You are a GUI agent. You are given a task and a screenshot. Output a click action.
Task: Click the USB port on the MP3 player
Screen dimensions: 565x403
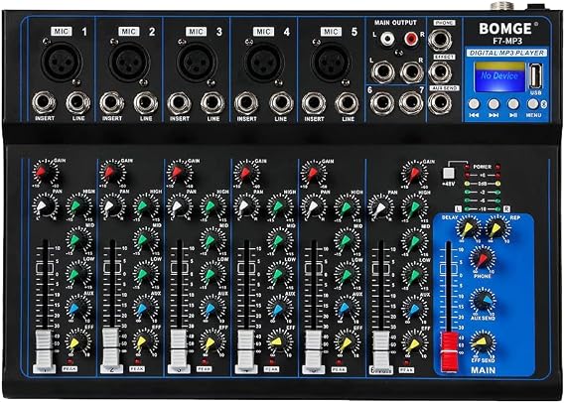tap(535, 76)
